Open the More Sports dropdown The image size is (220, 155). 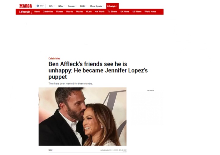(x=97, y=6)
